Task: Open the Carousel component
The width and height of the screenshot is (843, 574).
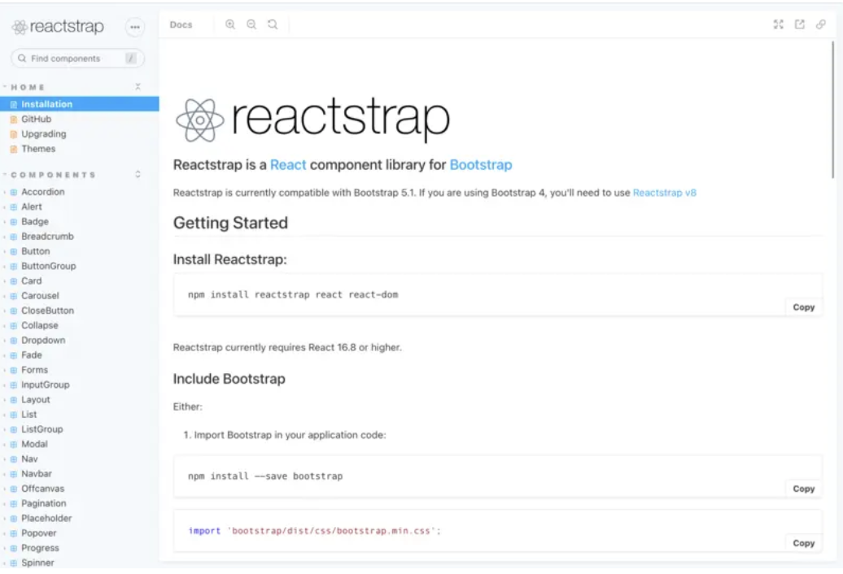Action: pyautogui.click(x=41, y=296)
